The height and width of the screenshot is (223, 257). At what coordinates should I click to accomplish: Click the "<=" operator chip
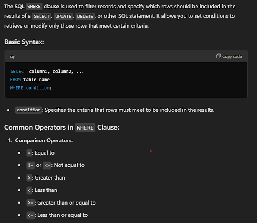[x=30, y=215]
